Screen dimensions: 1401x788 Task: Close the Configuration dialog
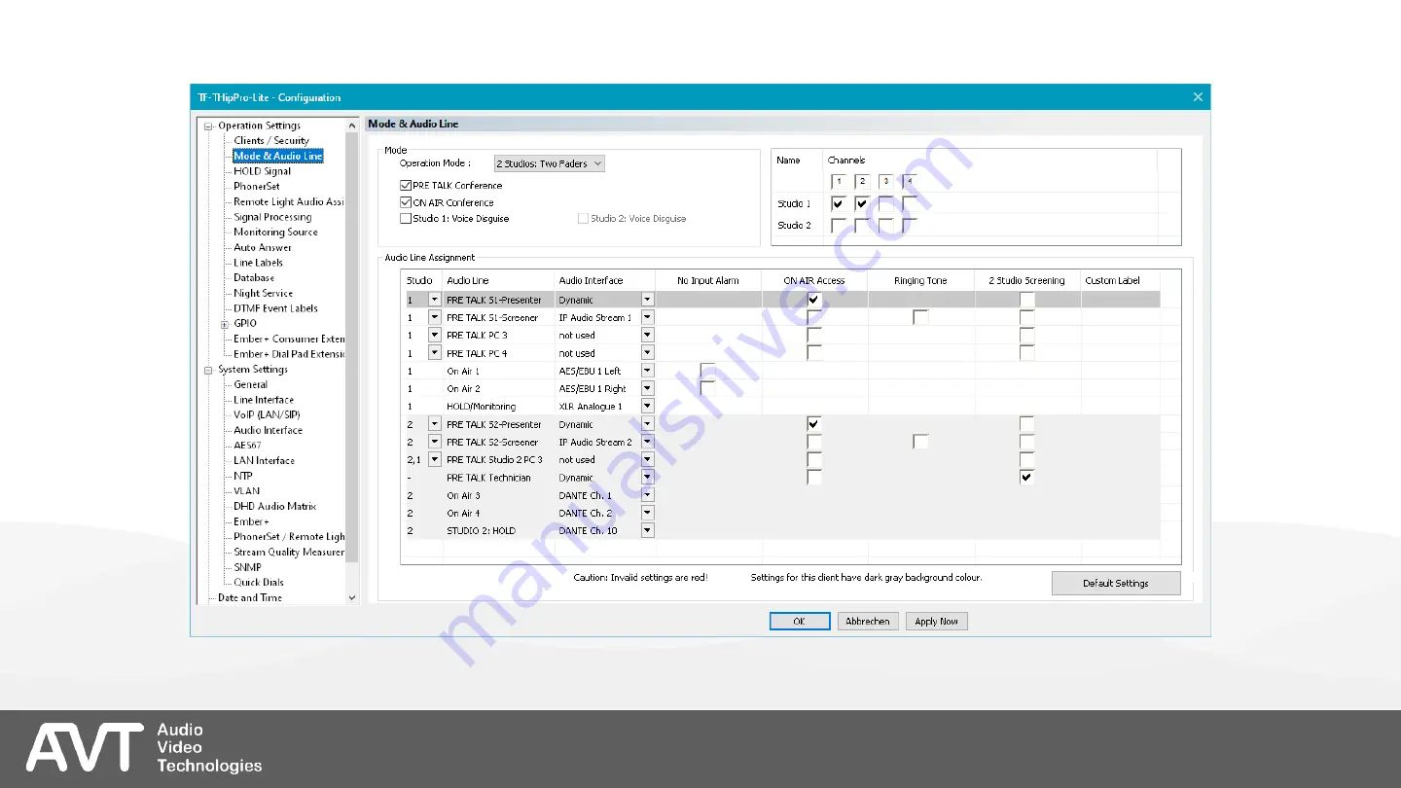[1198, 97]
